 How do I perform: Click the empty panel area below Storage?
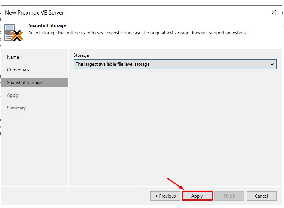(x=175, y=127)
